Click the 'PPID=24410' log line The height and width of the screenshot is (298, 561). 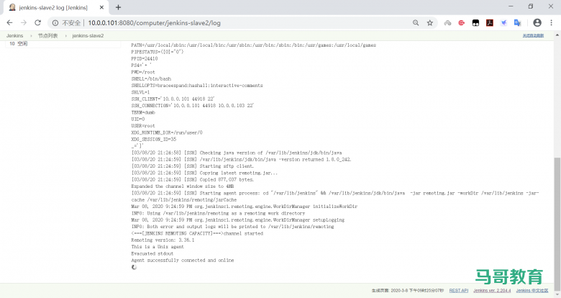point(144,59)
